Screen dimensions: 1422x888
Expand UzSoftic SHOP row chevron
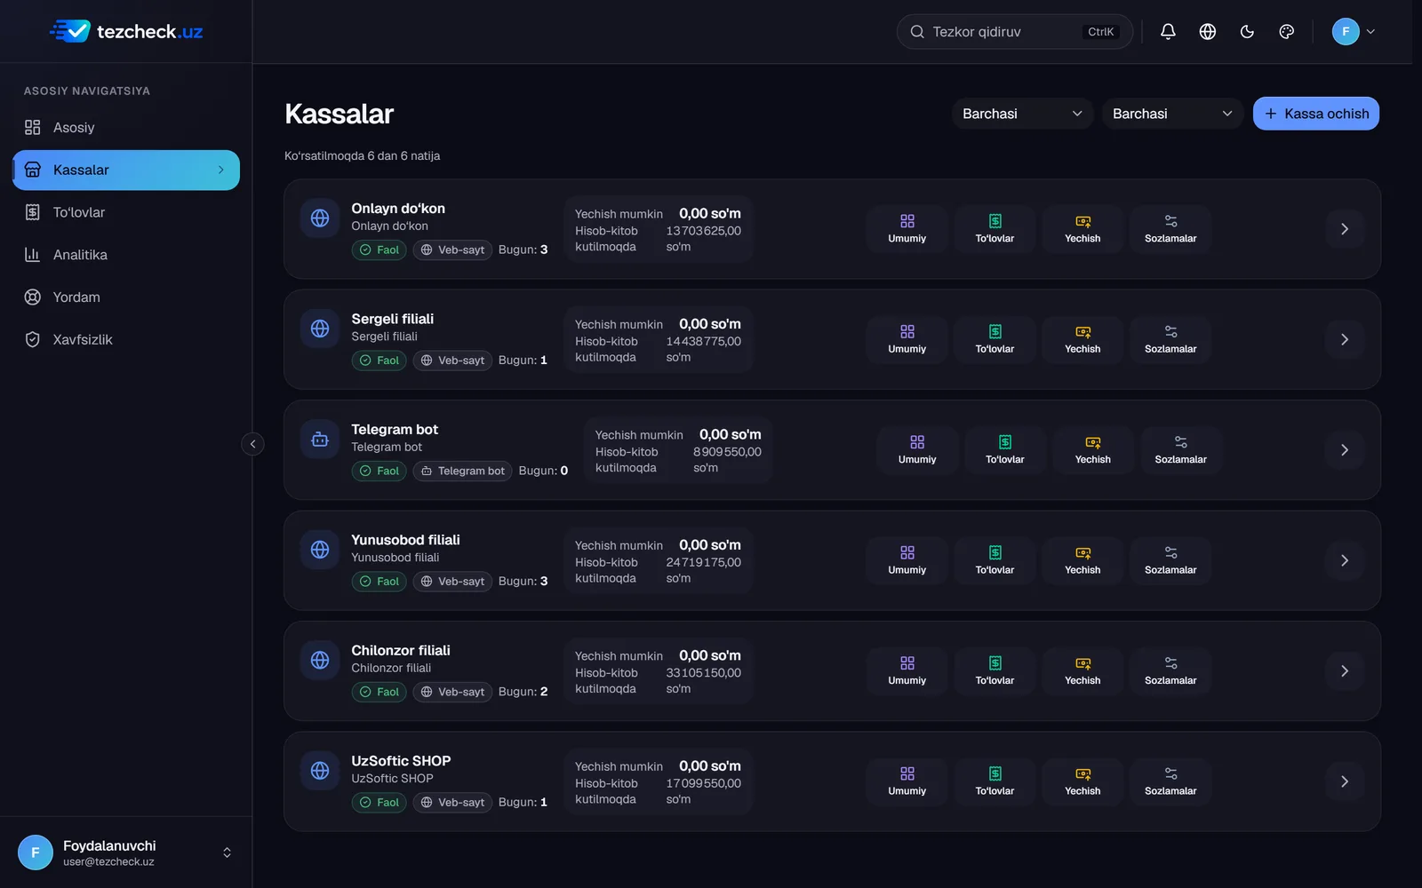point(1345,781)
